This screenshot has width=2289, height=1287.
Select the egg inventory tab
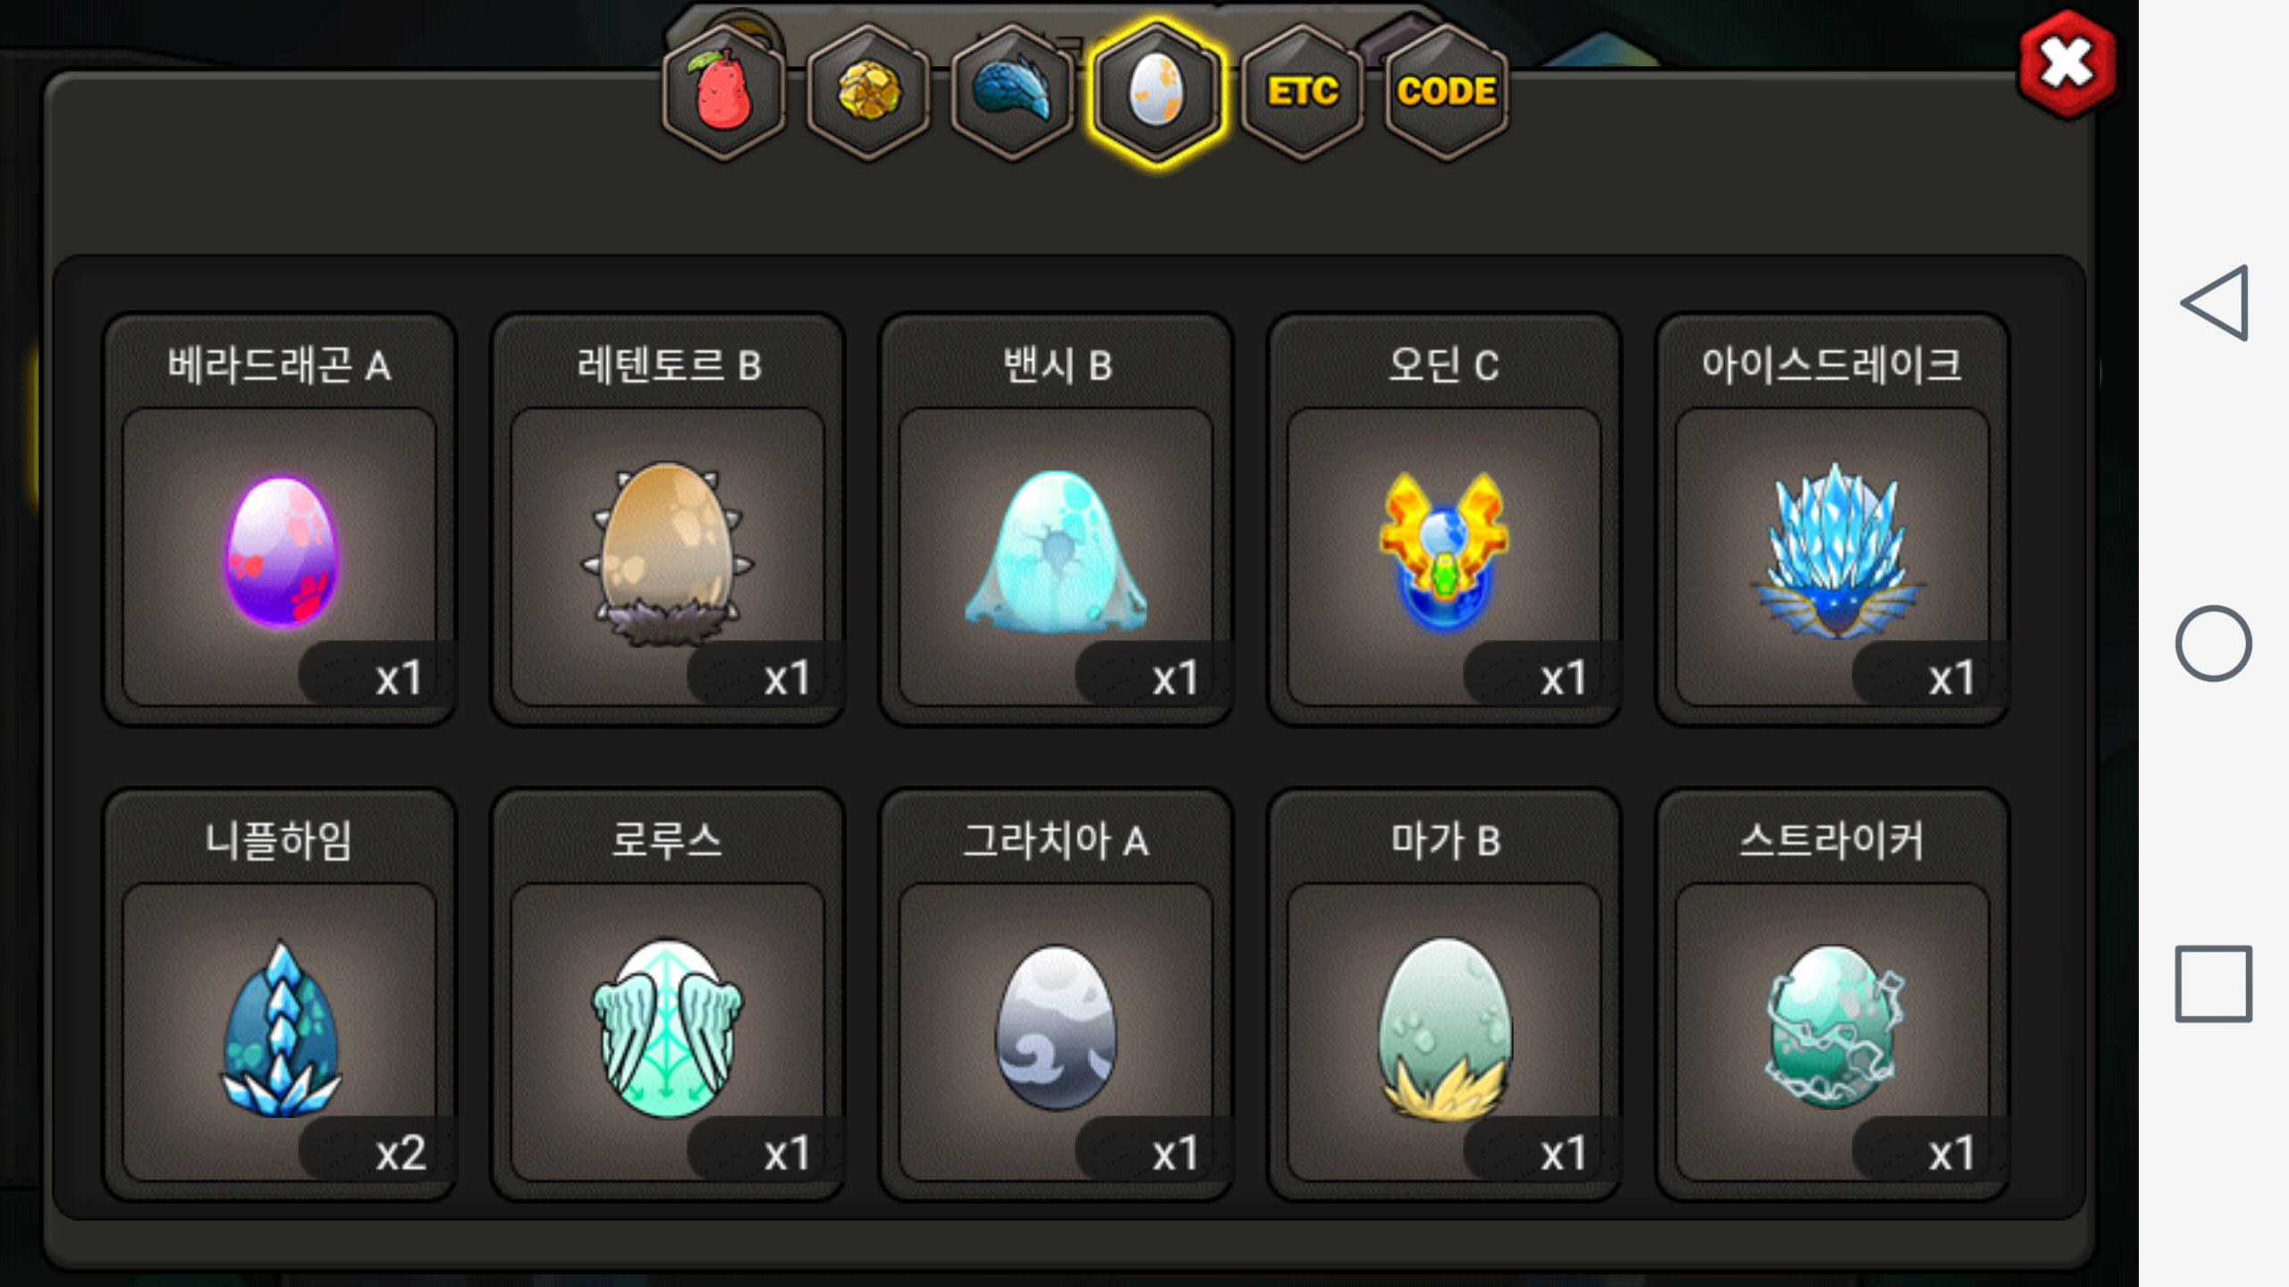[x=1157, y=93]
